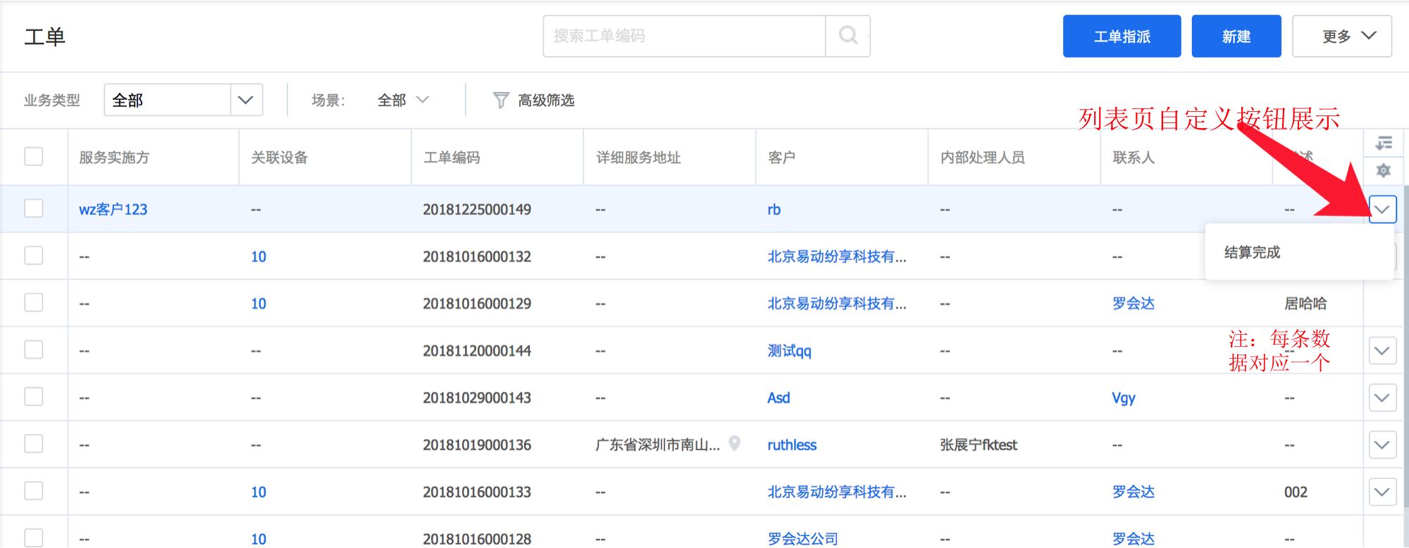Click the 内部处理人员 column header
Screen dimensions: 1409x548
click(983, 158)
